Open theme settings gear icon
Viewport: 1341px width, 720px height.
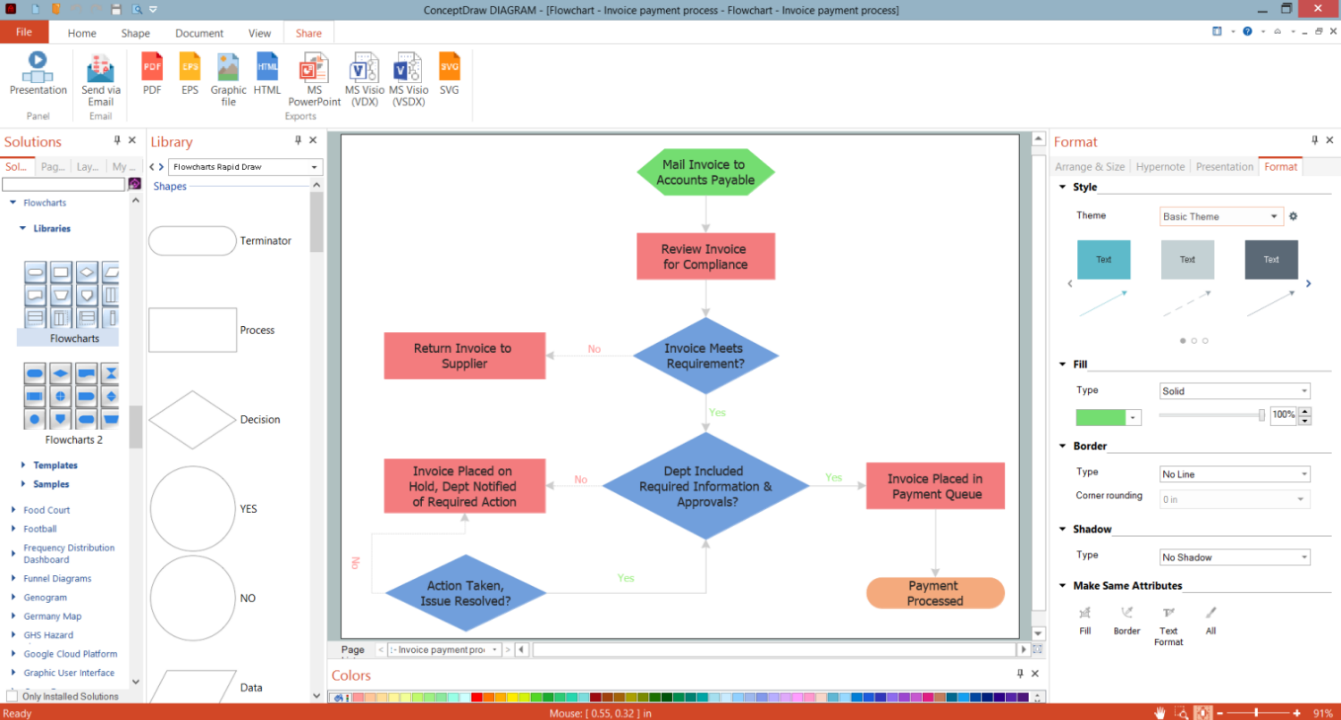pyautogui.click(x=1293, y=216)
